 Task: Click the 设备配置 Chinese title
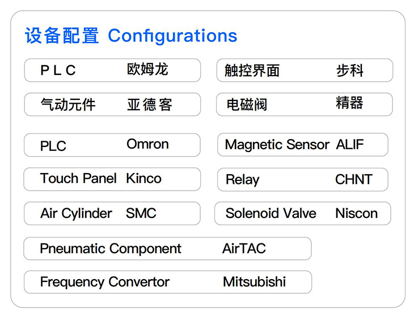pos(62,36)
